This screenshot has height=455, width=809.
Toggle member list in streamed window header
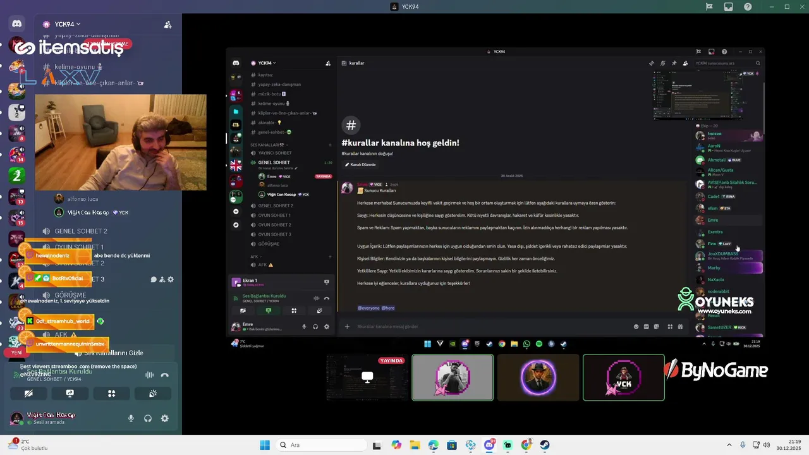point(685,63)
